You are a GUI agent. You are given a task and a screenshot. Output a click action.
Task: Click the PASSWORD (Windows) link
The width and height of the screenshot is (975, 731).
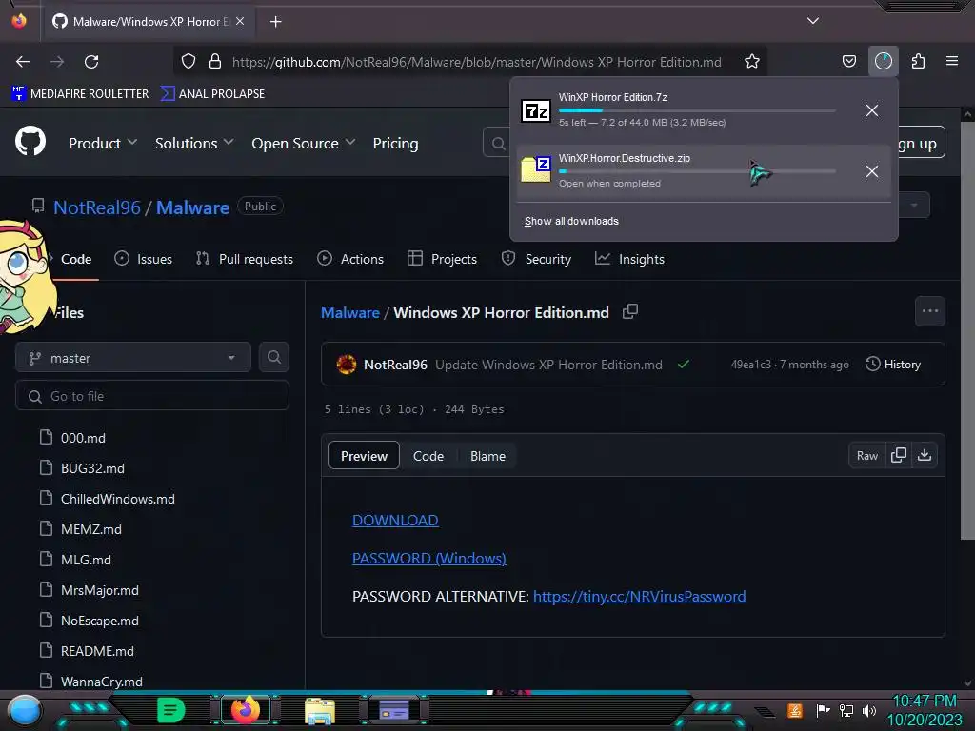pyautogui.click(x=429, y=558)
